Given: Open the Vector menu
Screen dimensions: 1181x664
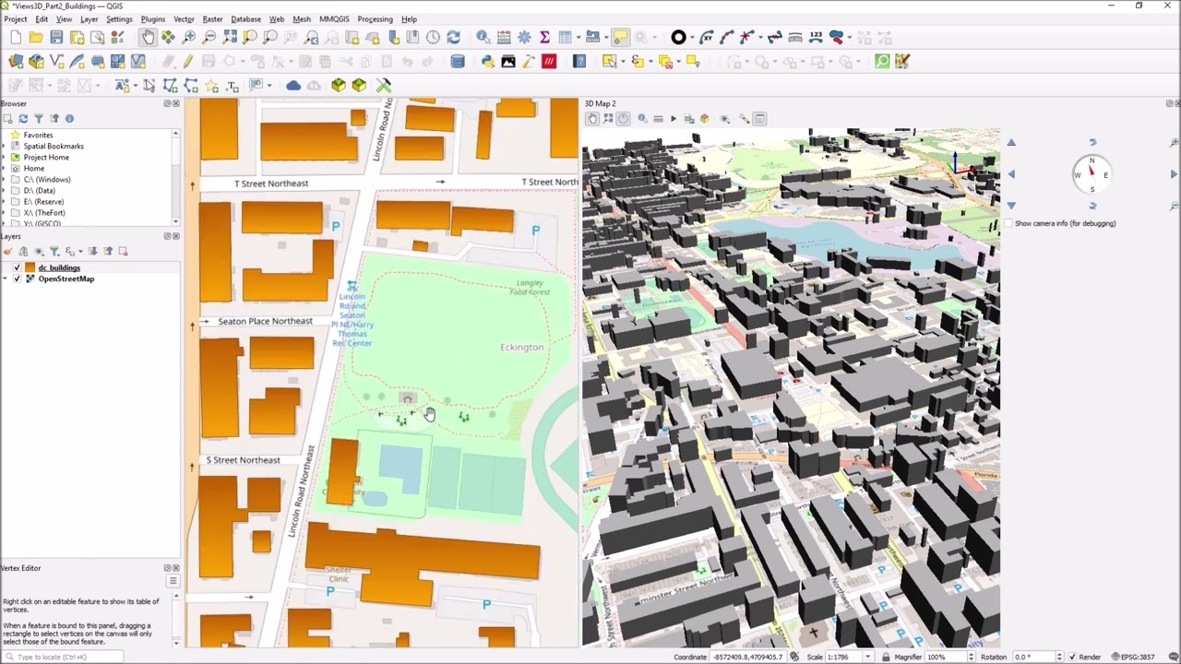Looking at the screenshot, I should tap(184, 18).
